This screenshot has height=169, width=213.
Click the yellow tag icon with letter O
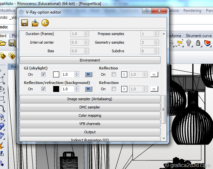click(3, 56)
